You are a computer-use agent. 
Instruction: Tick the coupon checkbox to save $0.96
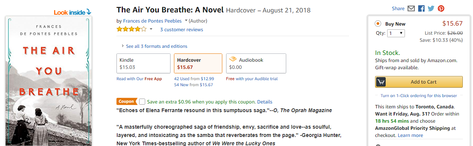point(142,102)
